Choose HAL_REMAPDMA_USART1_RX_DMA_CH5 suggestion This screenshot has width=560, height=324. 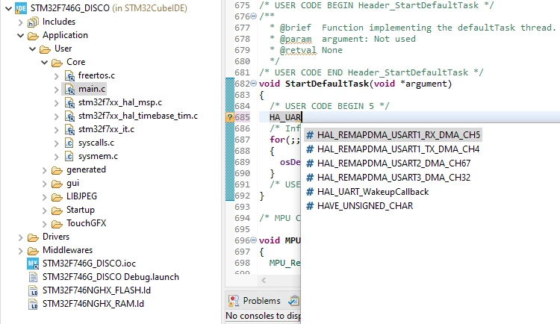click(x=393, y=135)
